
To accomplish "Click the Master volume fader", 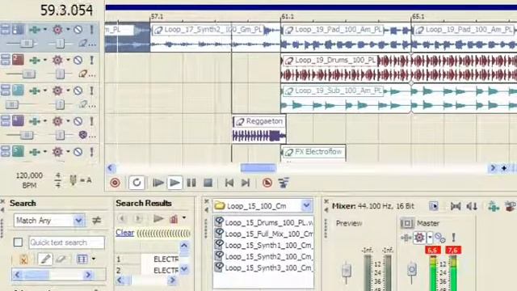I will click(x=411, y=270).
